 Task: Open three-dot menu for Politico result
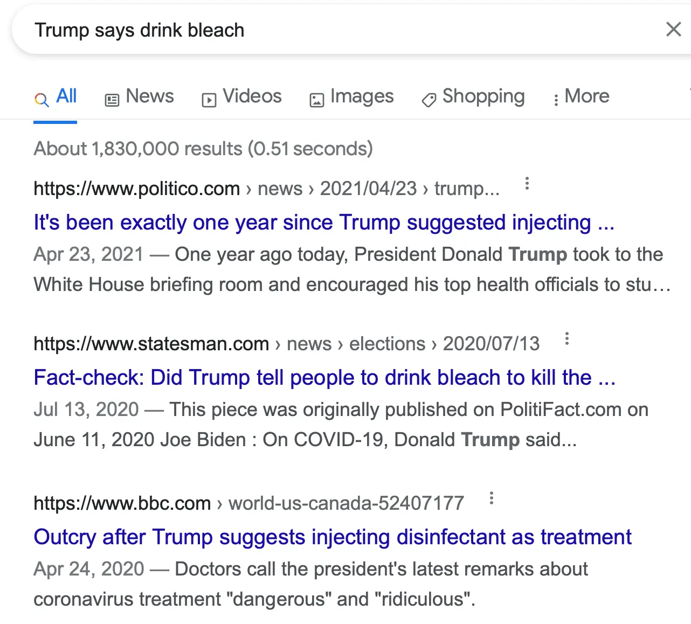[x=527, y=184]
